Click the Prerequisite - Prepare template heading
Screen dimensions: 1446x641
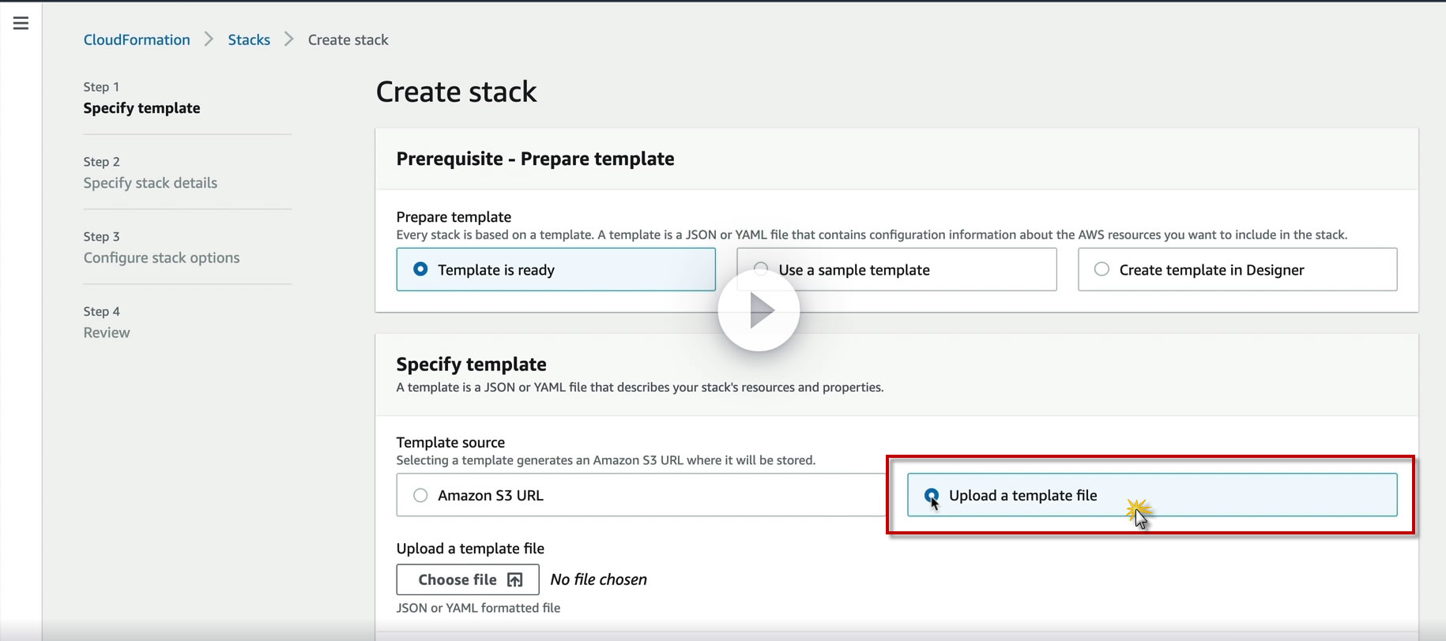[535, 159]
